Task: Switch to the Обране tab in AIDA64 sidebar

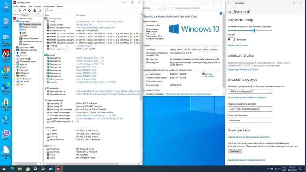Action: [x=25, y=15]
